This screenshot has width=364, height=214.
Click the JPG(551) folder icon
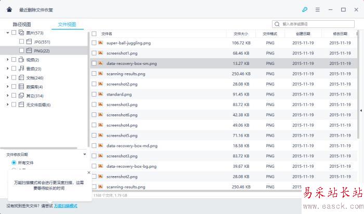[x=29, y=42]
